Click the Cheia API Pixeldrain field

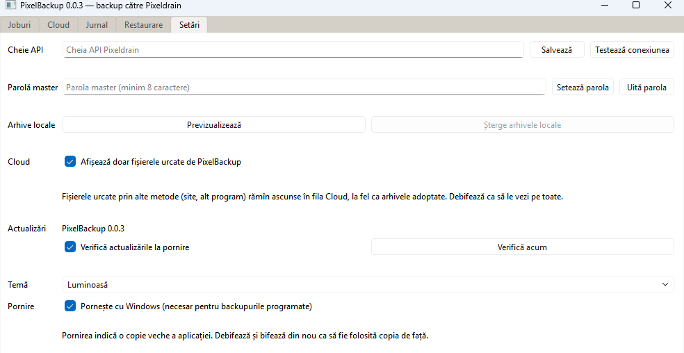(x=293, y=50)
